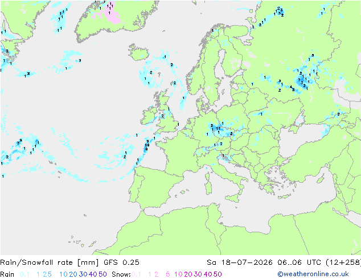Select the rain legend 40 color value
The width and height of the screenshot is (361, 279).
point(93,274)
